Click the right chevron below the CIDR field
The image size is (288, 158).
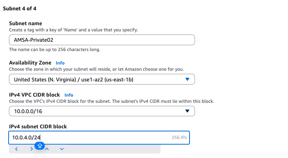[31, 149]
